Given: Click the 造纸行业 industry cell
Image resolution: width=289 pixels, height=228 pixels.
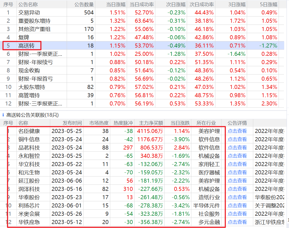Looking at the screenshot, I should [209, 197].
